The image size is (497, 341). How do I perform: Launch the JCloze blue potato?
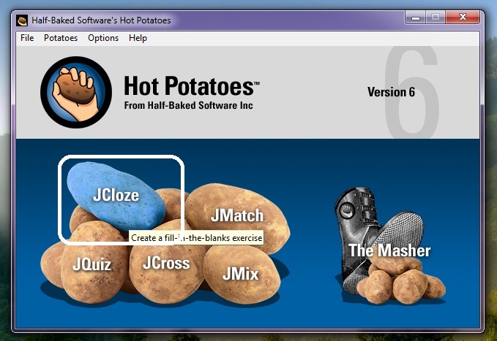pyautogui.click(x=116, y=196)
